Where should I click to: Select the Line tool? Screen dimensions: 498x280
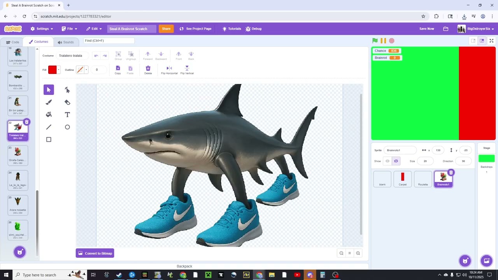pos(49,127)
